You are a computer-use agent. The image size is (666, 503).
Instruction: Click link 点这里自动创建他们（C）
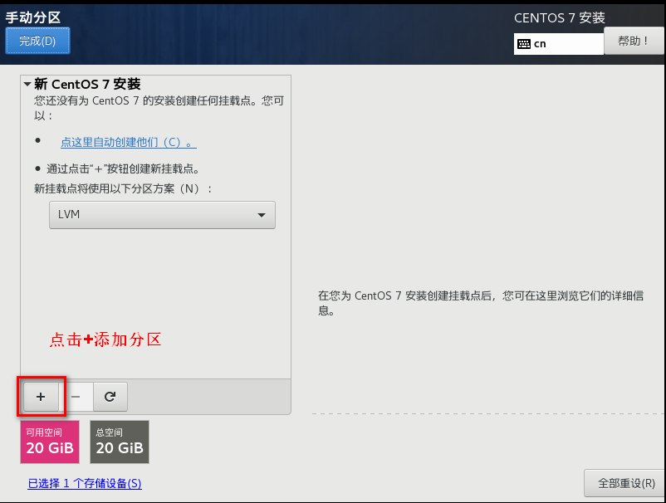[x=128, y=142]
